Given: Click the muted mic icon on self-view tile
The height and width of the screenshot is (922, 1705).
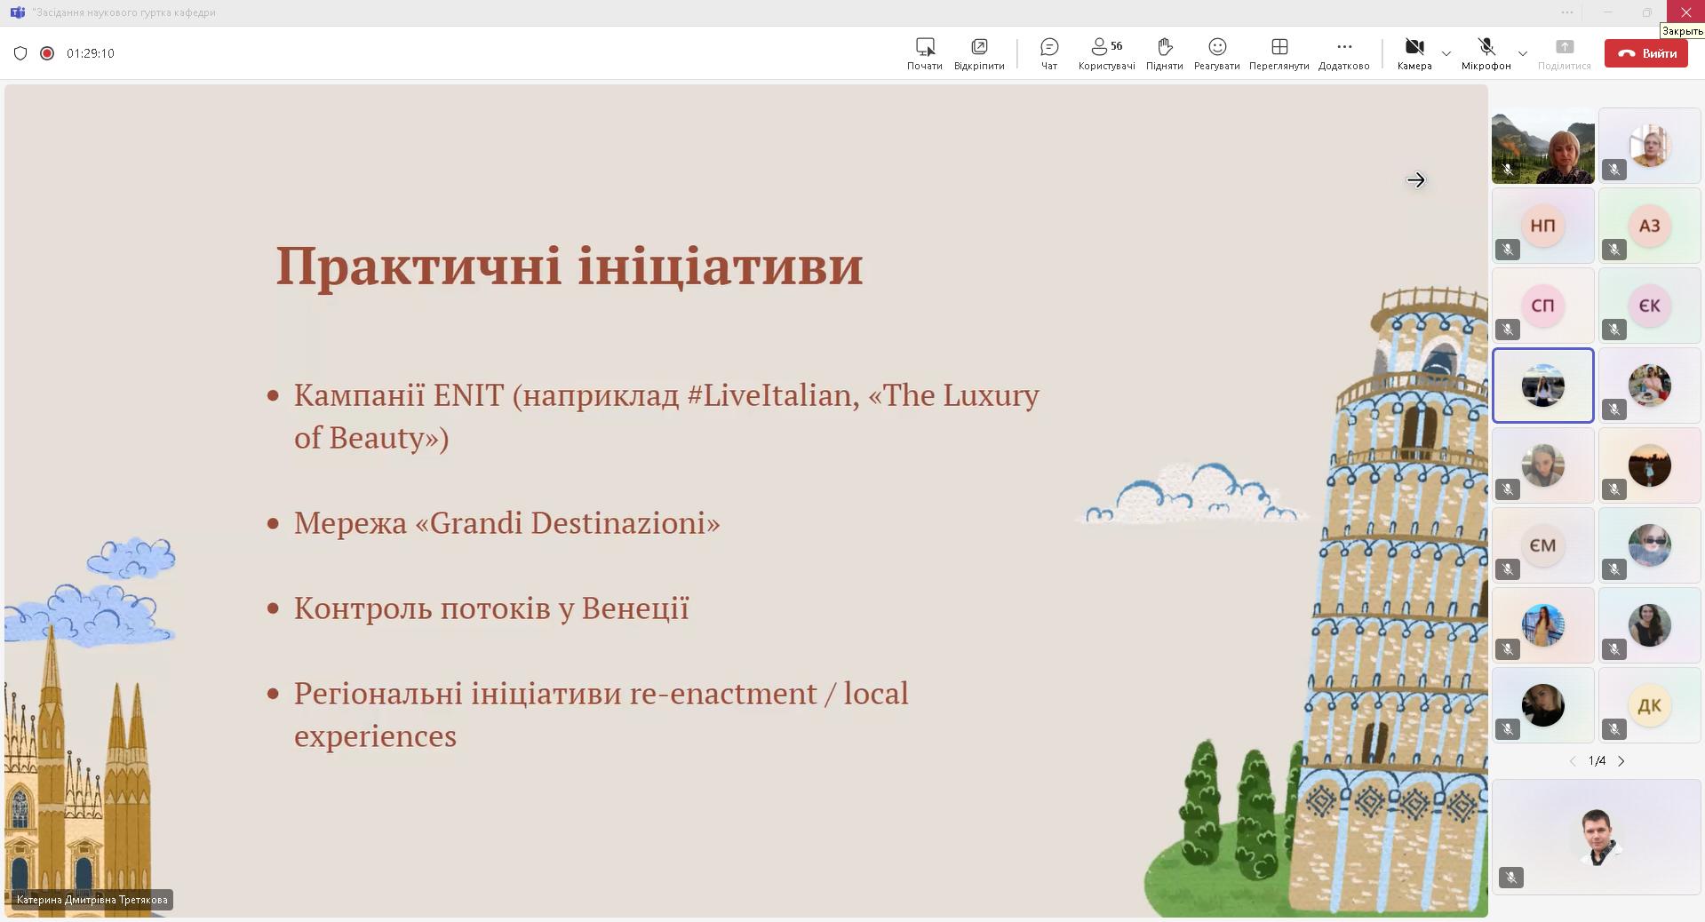Looking at the screenshot, I should [x=1511, y=878].
